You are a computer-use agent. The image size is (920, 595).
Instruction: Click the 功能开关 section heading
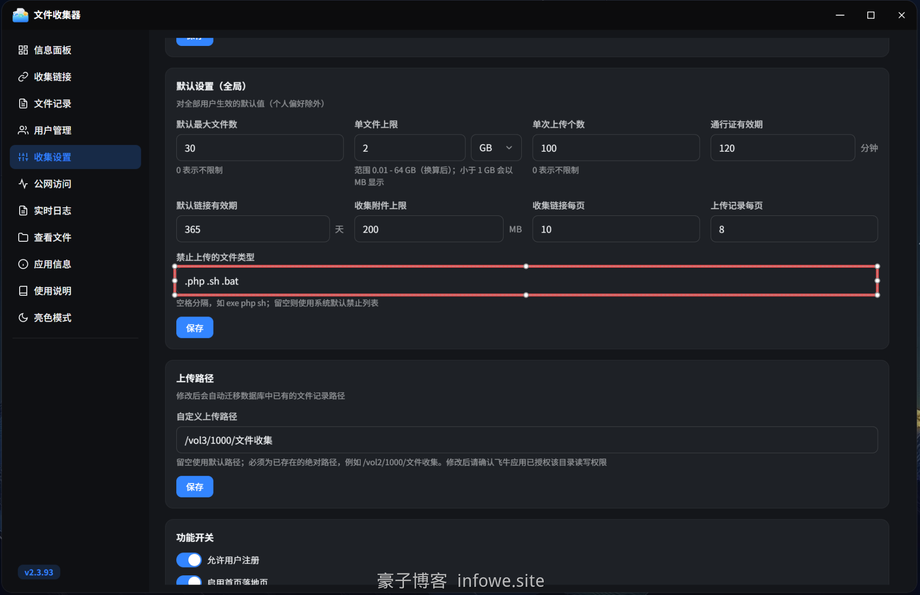point(195,538)
